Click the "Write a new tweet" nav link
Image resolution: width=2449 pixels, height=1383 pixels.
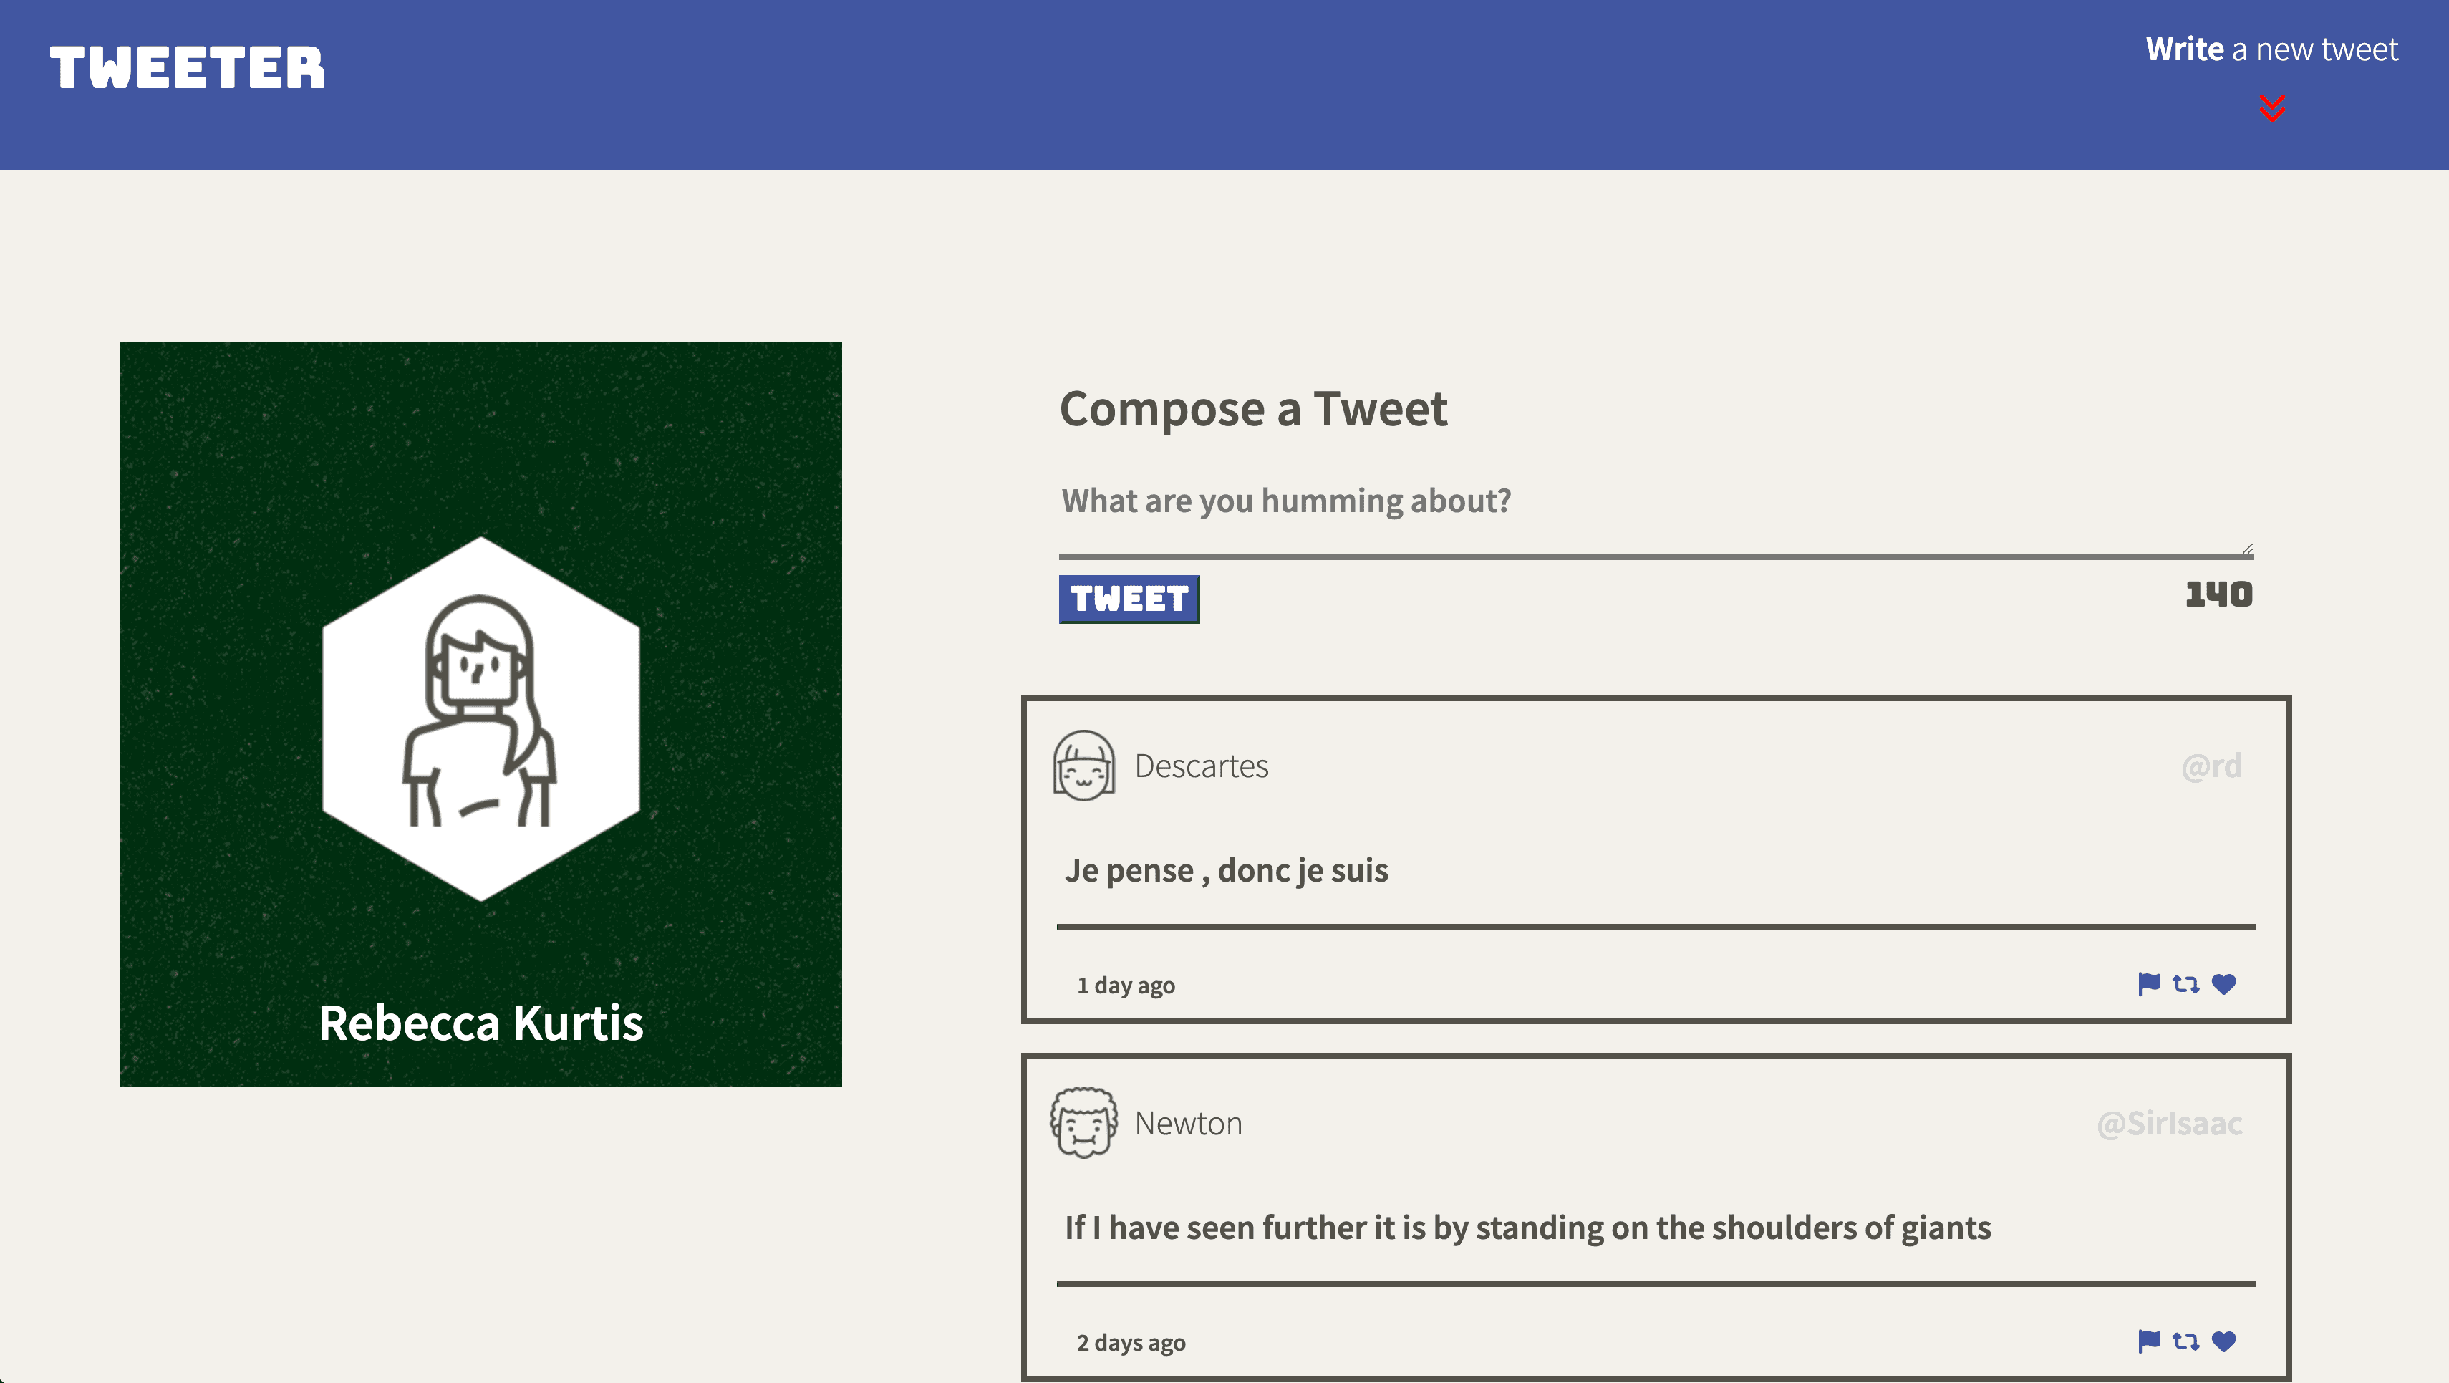[x=2271, y=49]
